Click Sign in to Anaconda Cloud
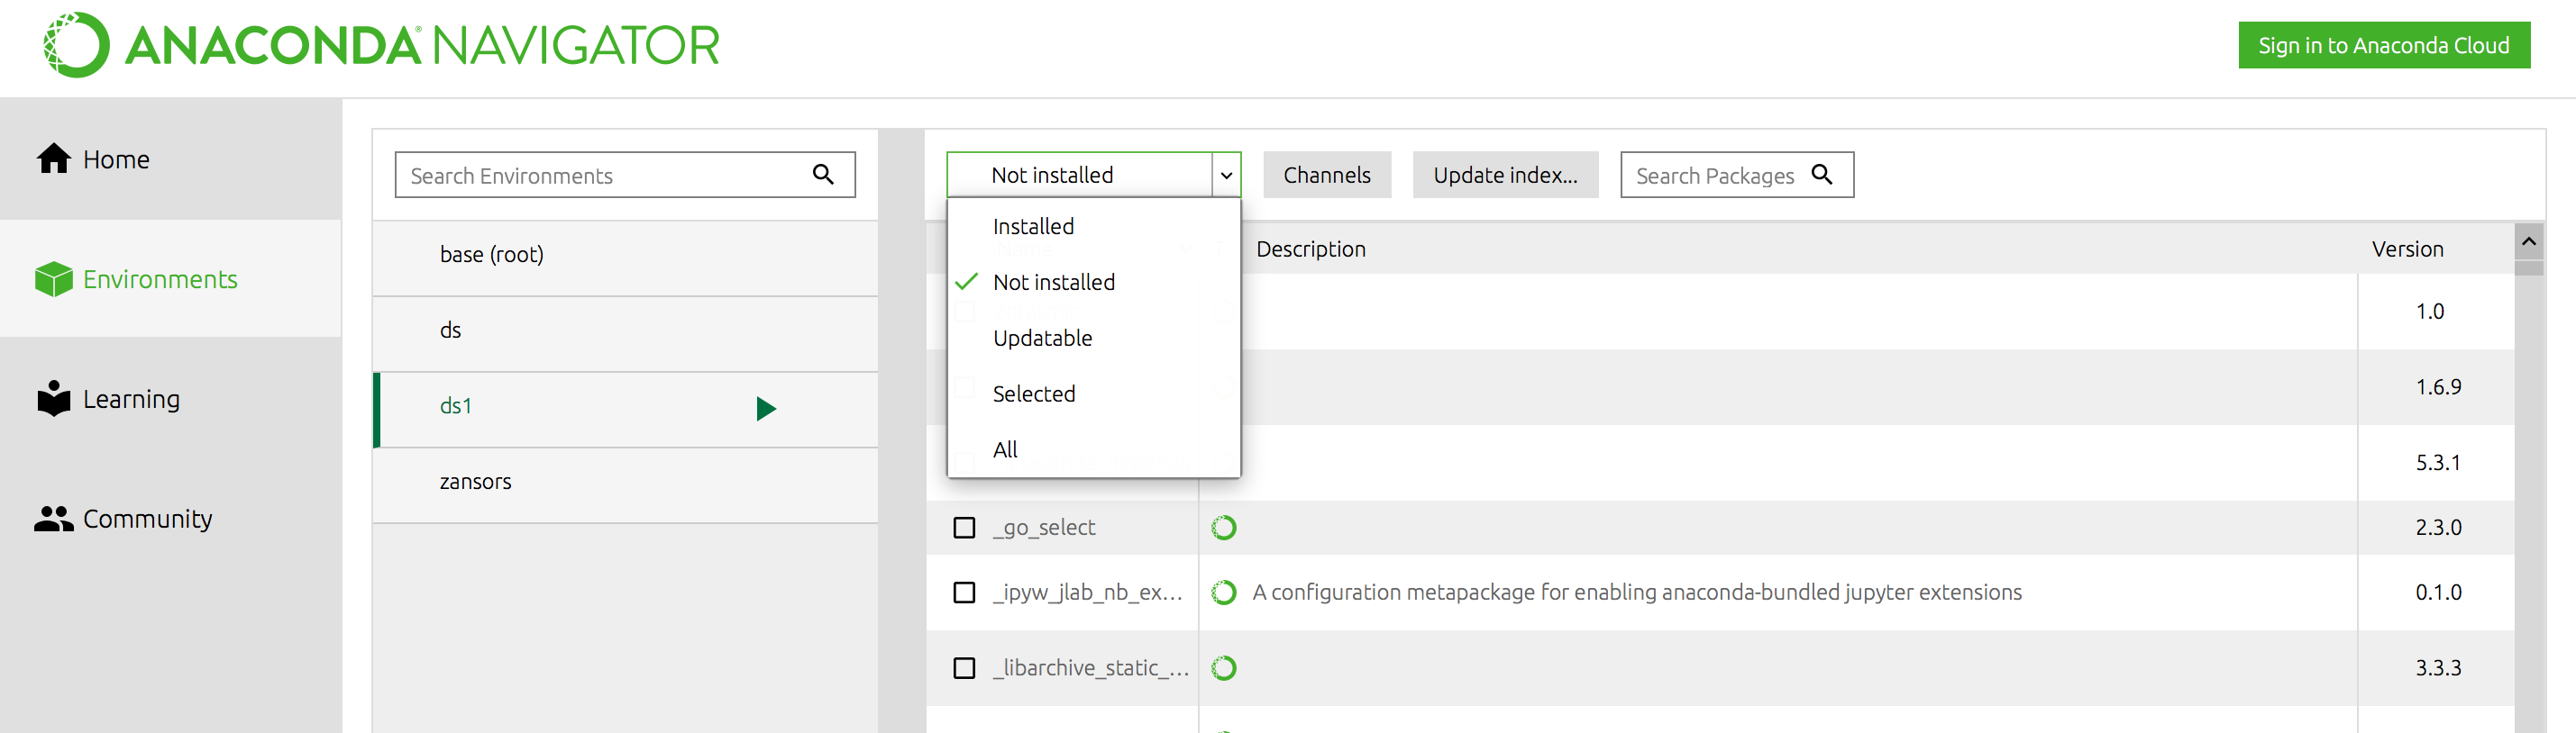Screen dimensions: 2576x733 [x=2383, y=46]
